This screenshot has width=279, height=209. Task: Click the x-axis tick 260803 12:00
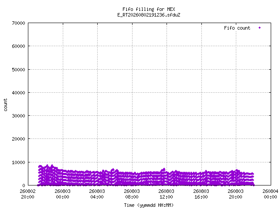(x=167, y=194)
